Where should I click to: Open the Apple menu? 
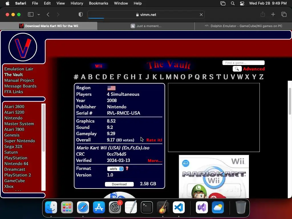7,3
